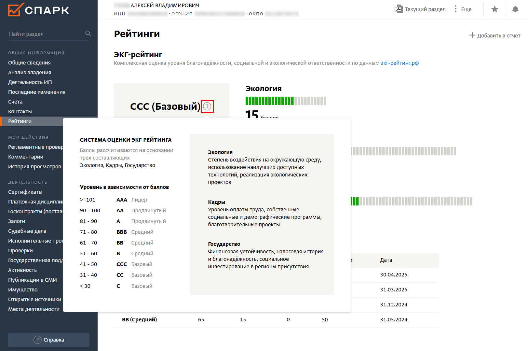
Task: Select the Публикации в СМИ item
Action: [x=33, y=280]
